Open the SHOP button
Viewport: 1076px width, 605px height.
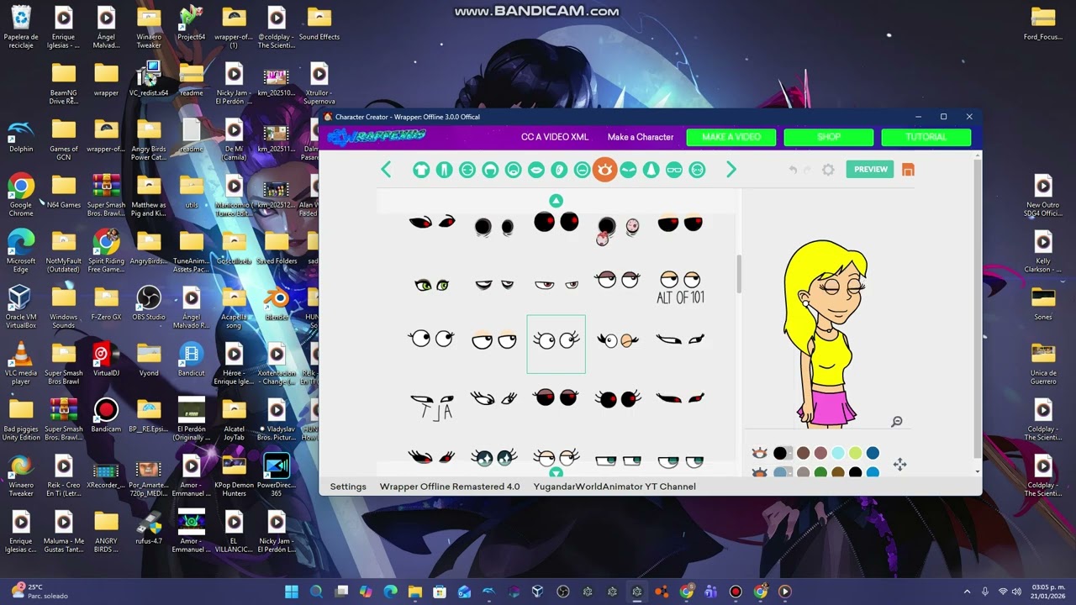829,137
